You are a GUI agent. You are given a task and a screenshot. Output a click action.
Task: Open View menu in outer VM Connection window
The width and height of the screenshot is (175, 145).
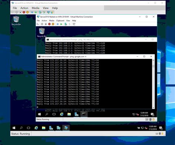[46, 8]
